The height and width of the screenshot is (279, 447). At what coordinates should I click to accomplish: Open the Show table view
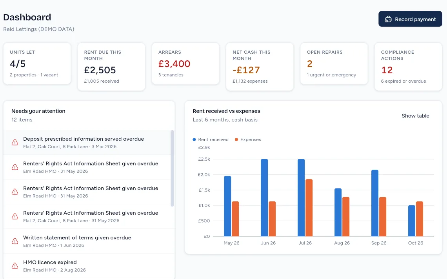pyautogui.click(x=415, y=116)
